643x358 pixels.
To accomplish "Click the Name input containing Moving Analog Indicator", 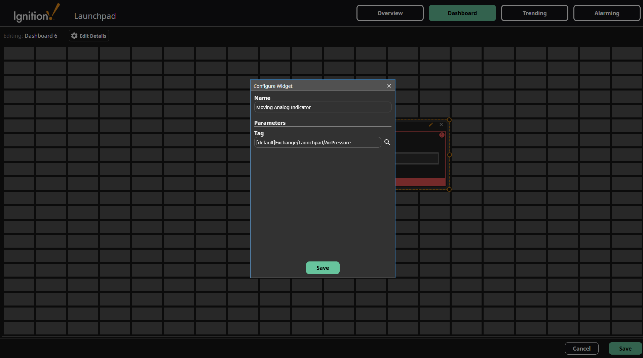I will (x=322, y=107).
